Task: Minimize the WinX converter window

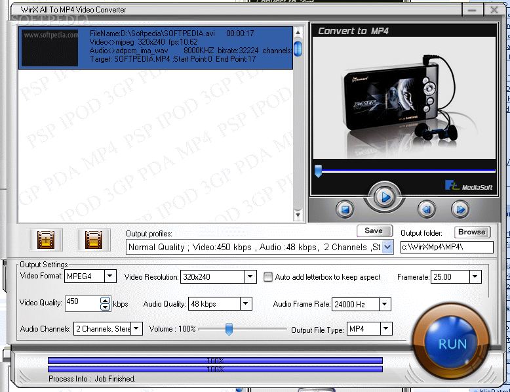Action: pyautogui.click(x=472, y=11)
